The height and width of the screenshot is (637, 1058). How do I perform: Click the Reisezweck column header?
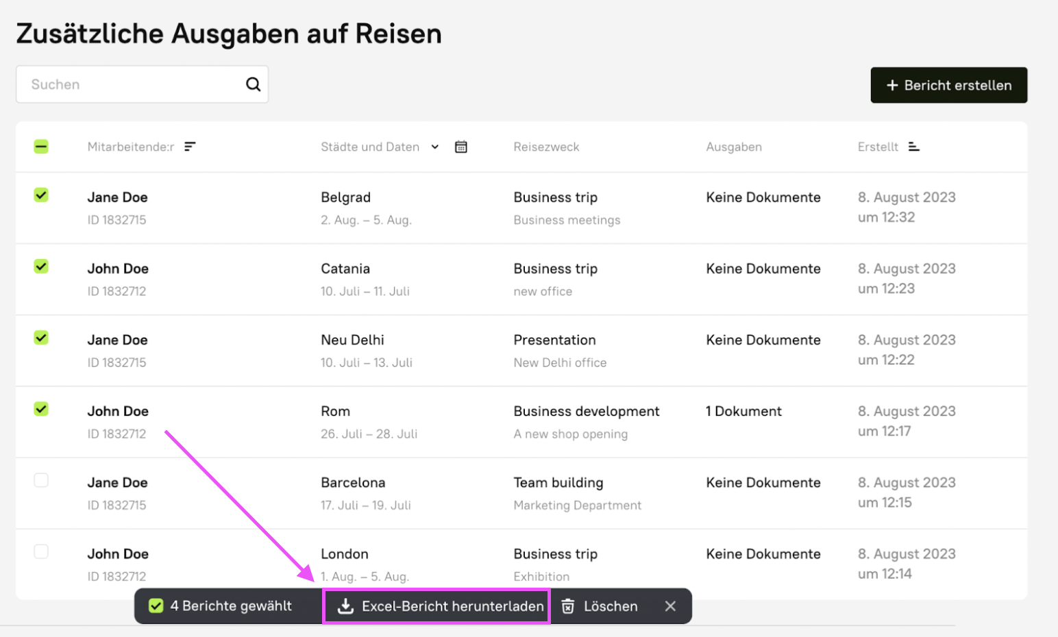(x=546, y=147)
